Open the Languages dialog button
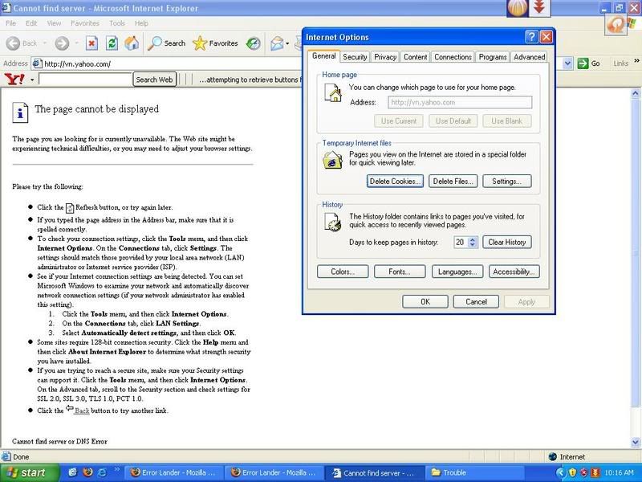The height and width of the screenshot is (482, 642). tap(457, 272)
